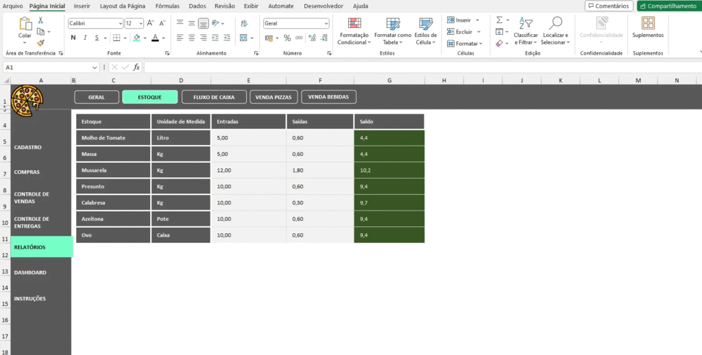Click the pizza logo image
This screenshot has height=355, width=702.
pyautogui.click(x=27, y=96)
